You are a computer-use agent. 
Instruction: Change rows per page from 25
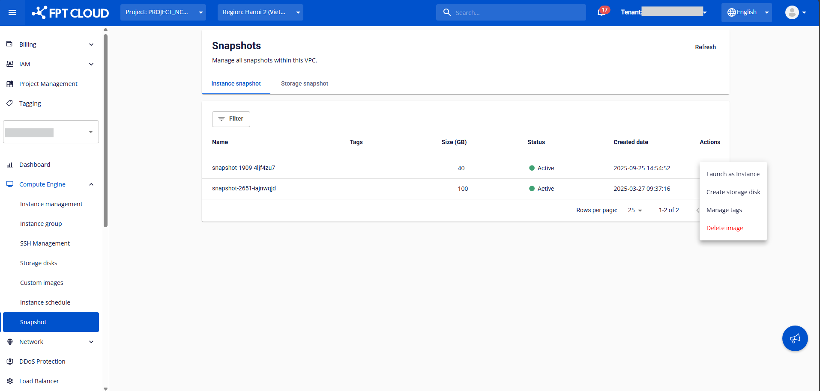[634, 210]
